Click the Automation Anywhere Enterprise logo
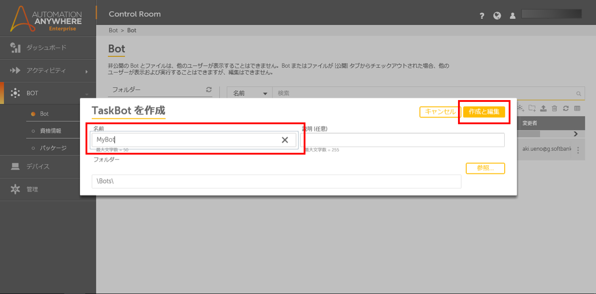This screenshot has width=596, height=294. coord(46,19)
